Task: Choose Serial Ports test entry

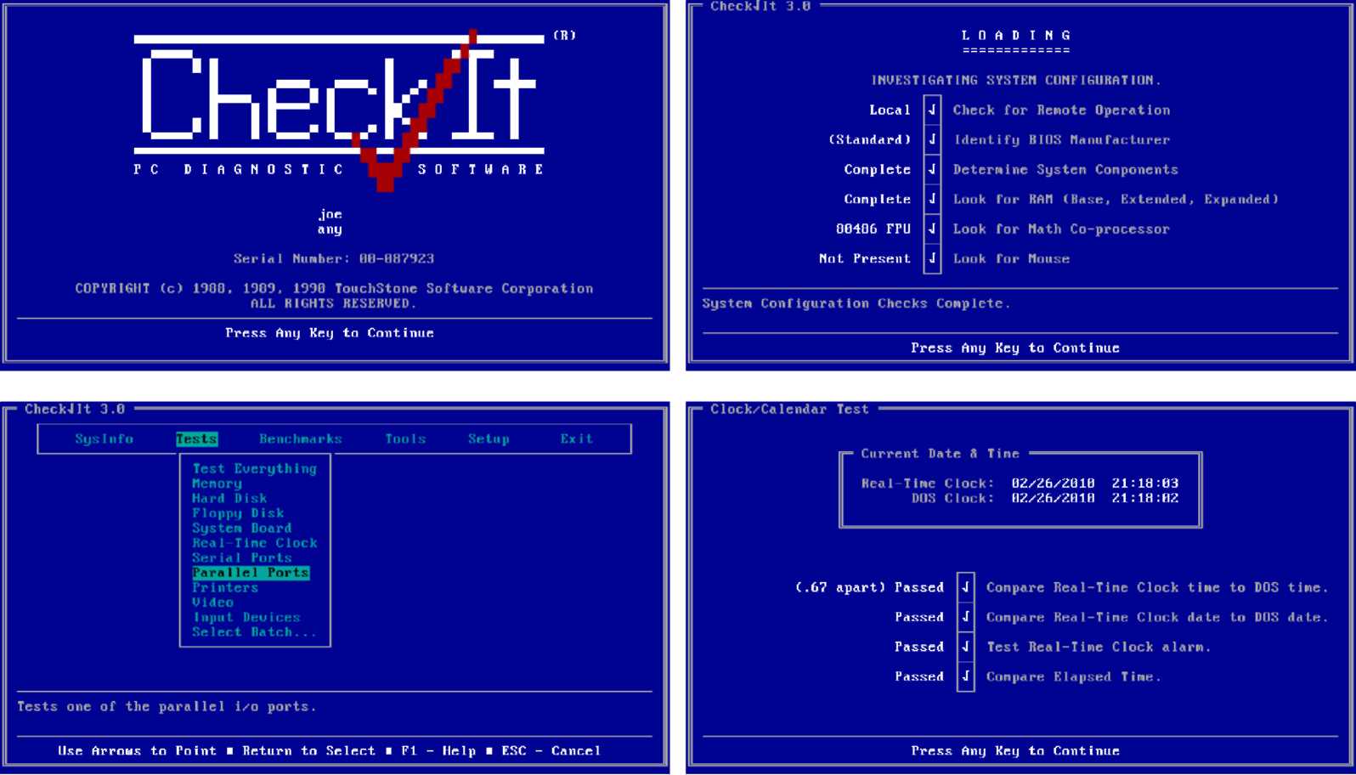Action: [x=242, y=557]
